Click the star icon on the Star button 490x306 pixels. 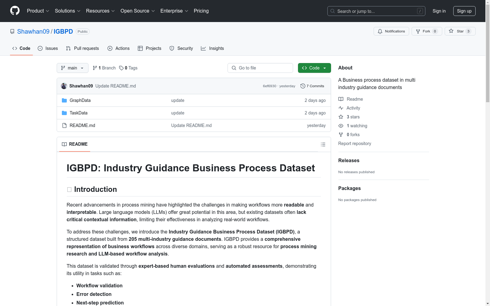pos(451,31)
